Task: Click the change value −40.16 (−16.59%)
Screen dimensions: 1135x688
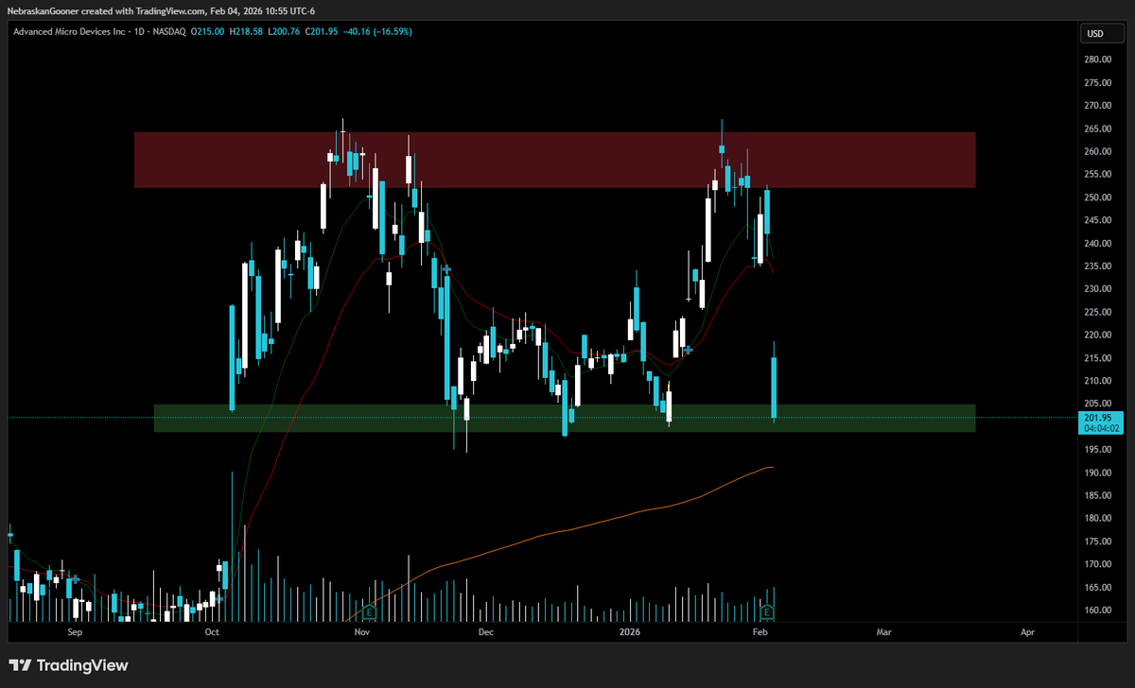Action: point(377,32)
